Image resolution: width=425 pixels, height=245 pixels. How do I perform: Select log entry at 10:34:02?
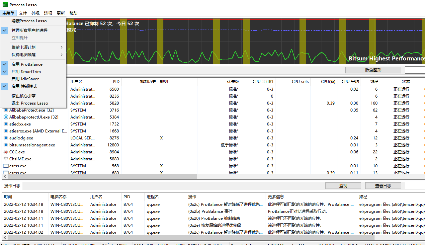(213, 232)
